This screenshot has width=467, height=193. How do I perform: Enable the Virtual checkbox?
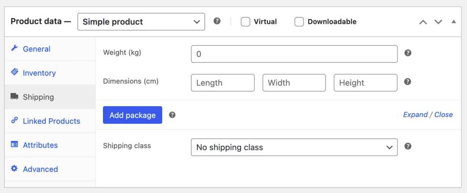tap(245, 22)
